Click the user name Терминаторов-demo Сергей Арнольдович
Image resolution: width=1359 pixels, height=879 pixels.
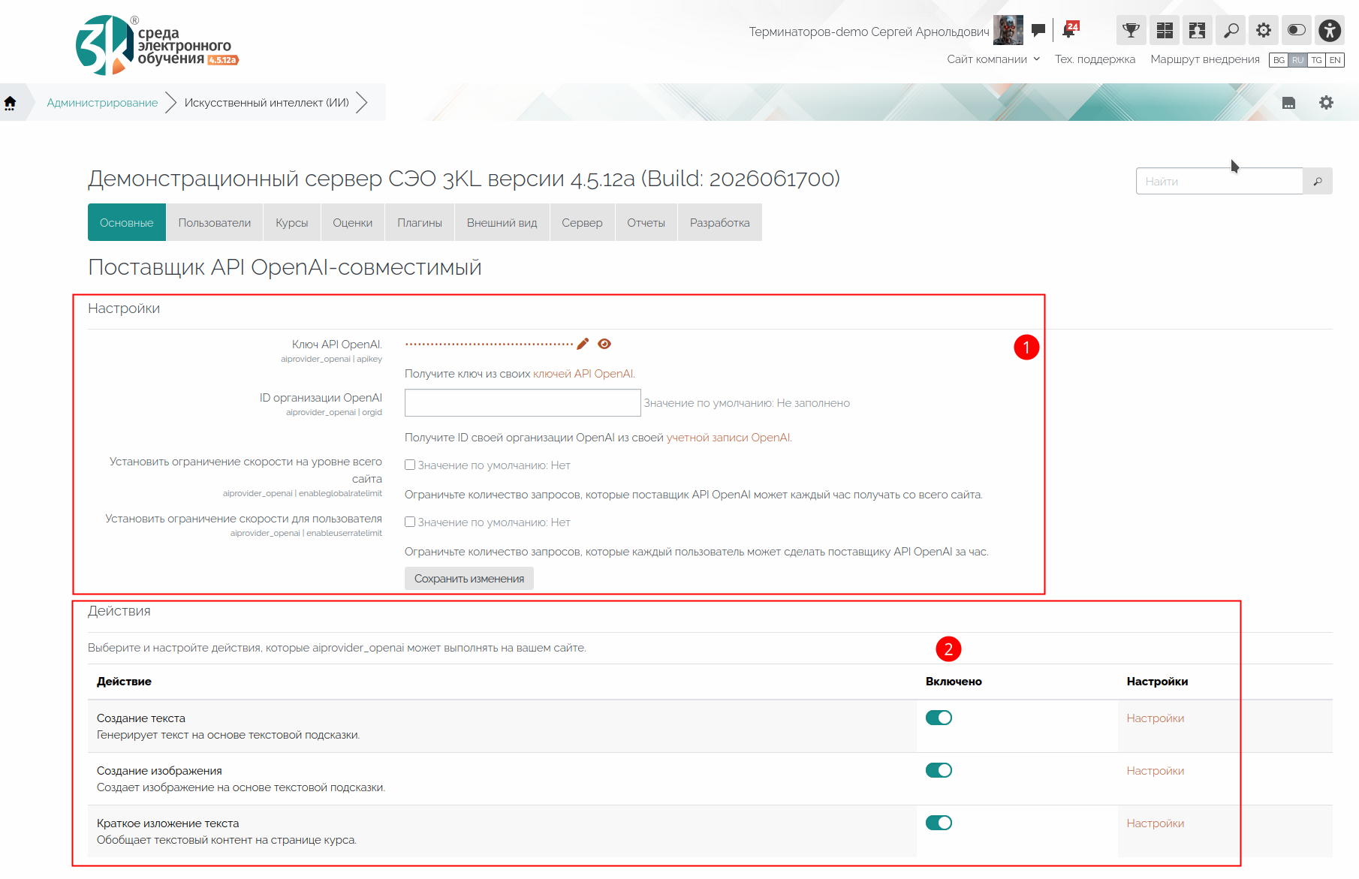point(869,32)
